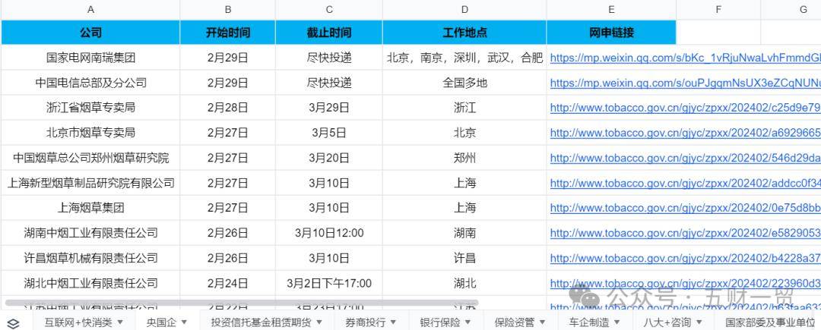821x330 pixels.
Task: Select column D header
Action: [x=464, y=9]
